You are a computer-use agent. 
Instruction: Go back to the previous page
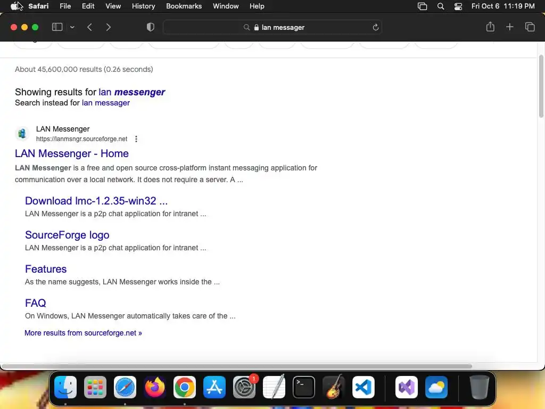pyautogui.click(x=89, y=27)
